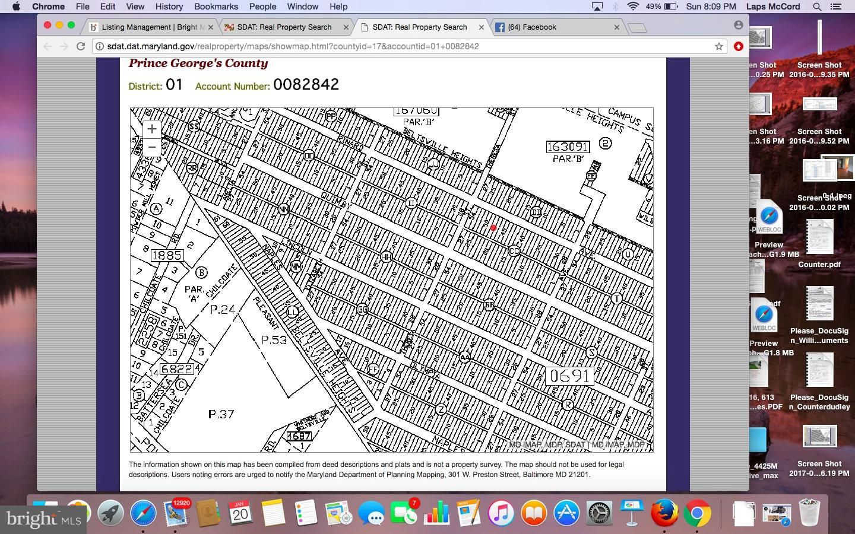Click the red property marker on map
This screenshot has height=534, width=855.
[493, 228]
